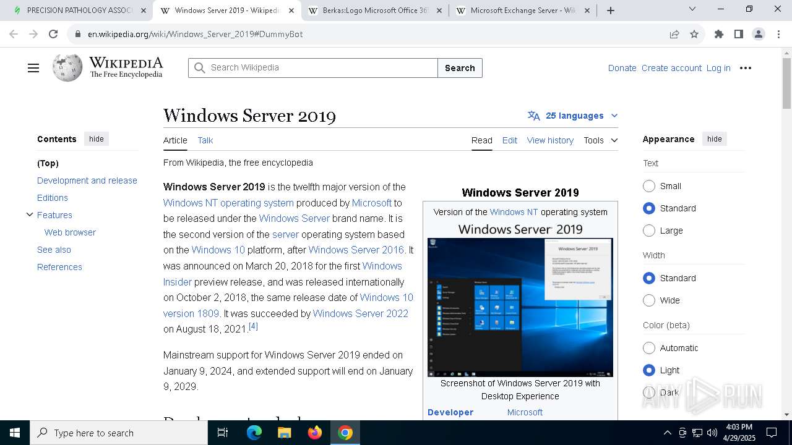The width and height of the screenshot is (792, 445).
Task: Click the translate icon beside 25 languages
Action: tap(534, 116)
